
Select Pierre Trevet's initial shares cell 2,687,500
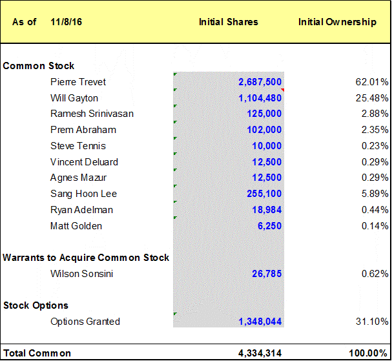pos(260,82)
